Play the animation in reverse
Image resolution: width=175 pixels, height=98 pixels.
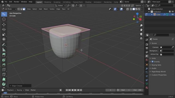pos(72,90)
